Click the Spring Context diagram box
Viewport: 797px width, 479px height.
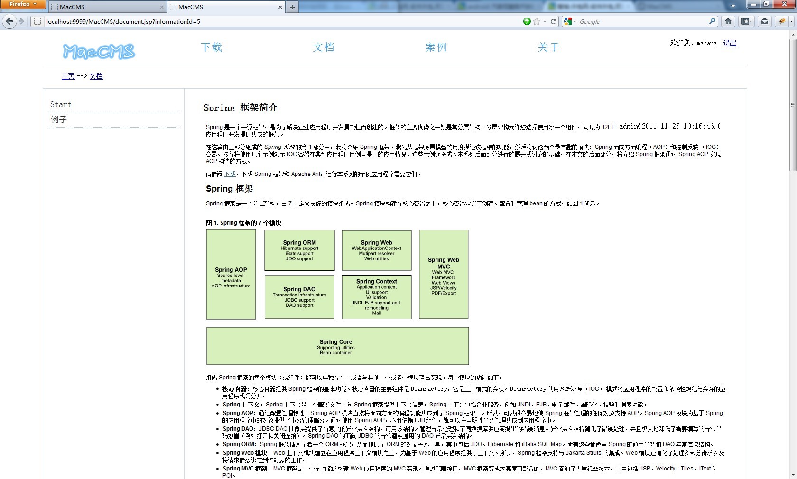coord(377,297)
